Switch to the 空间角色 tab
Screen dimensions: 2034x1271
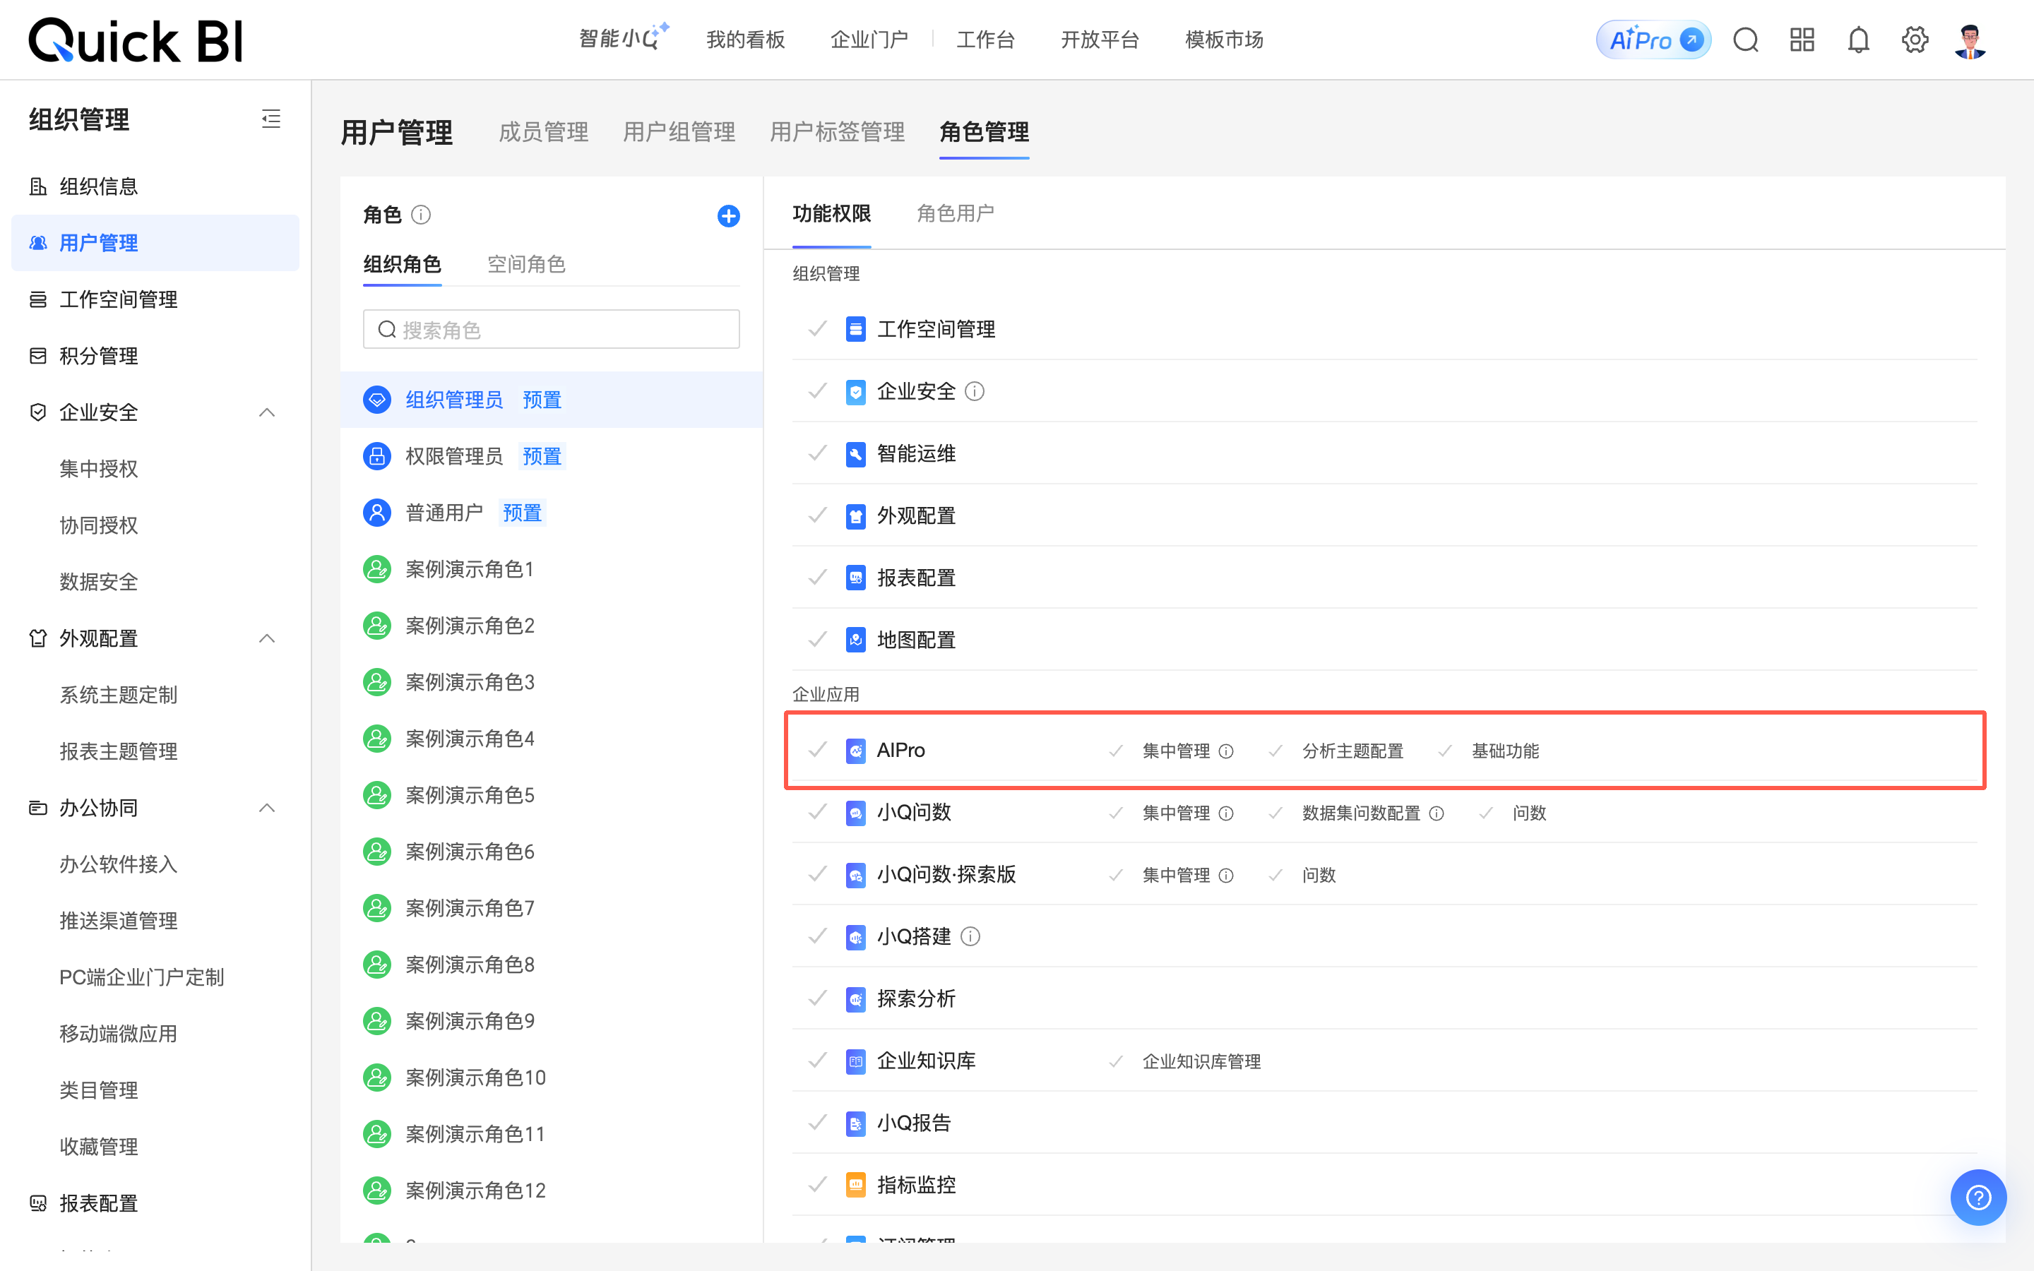pos(526,264)
